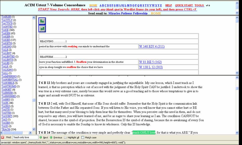Toggle the Highlight all option
Image resolution: width=242 pixels, height=145 pixels.
[x=66, y=137]
